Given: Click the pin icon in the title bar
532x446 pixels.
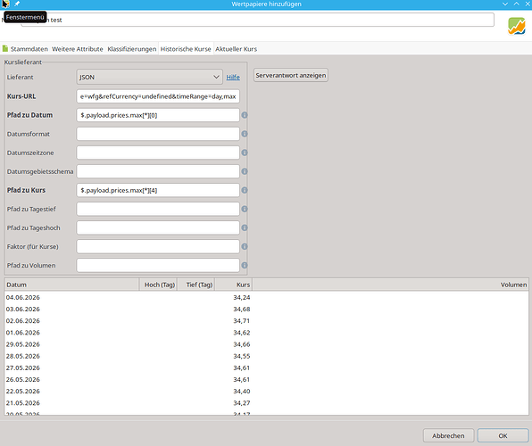Looking at the screenshot, I should tap(17, 4).
